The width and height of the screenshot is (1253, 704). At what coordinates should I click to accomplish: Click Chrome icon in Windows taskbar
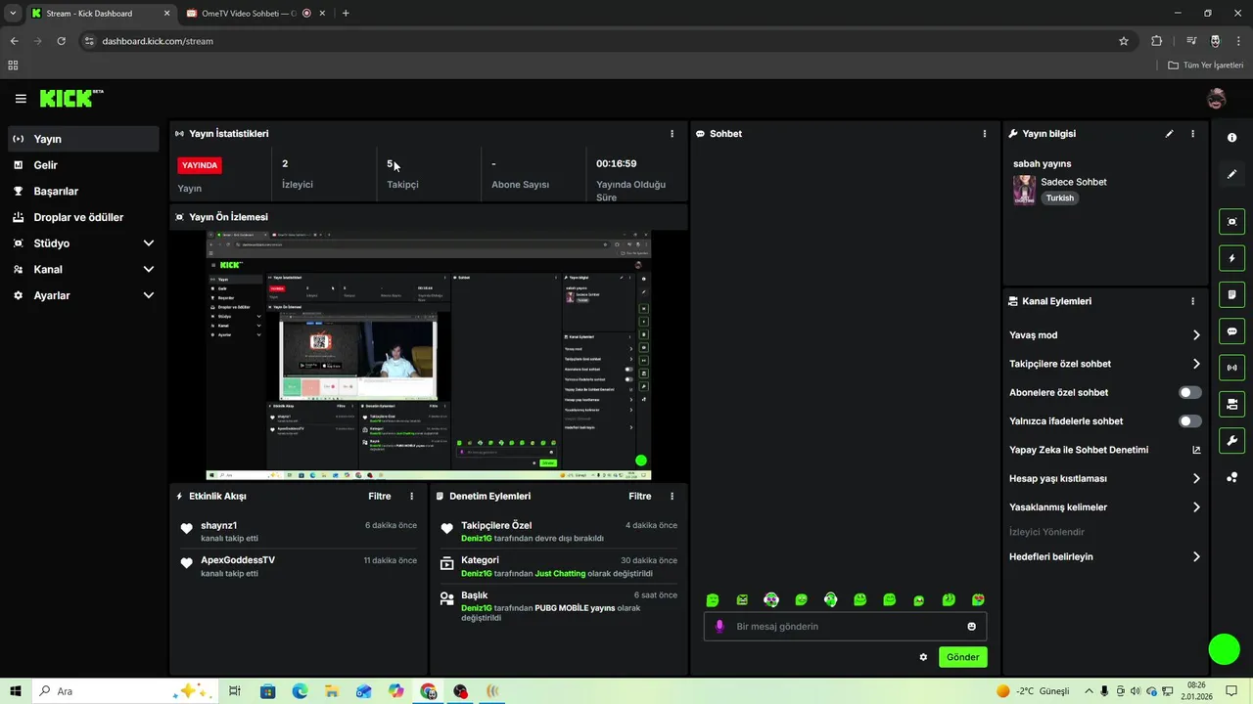429,691
